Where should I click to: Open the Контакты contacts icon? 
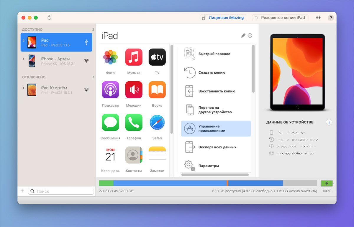tap(134, 155)
